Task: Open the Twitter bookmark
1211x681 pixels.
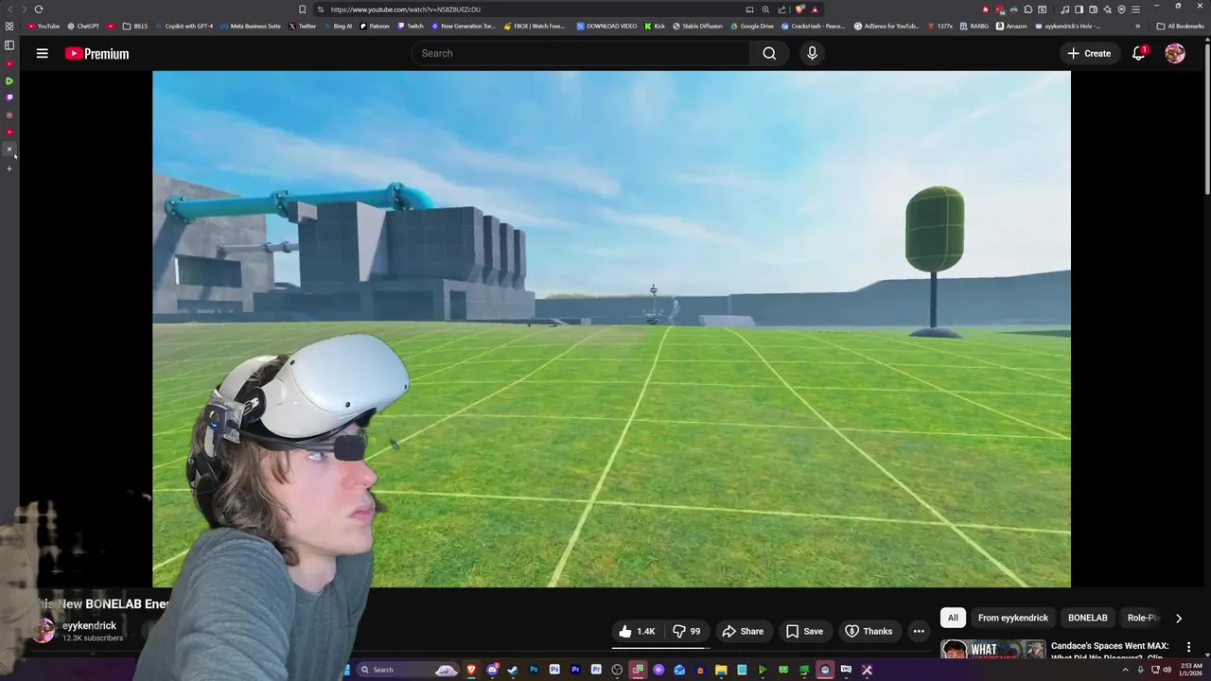Action: point(303,26)
